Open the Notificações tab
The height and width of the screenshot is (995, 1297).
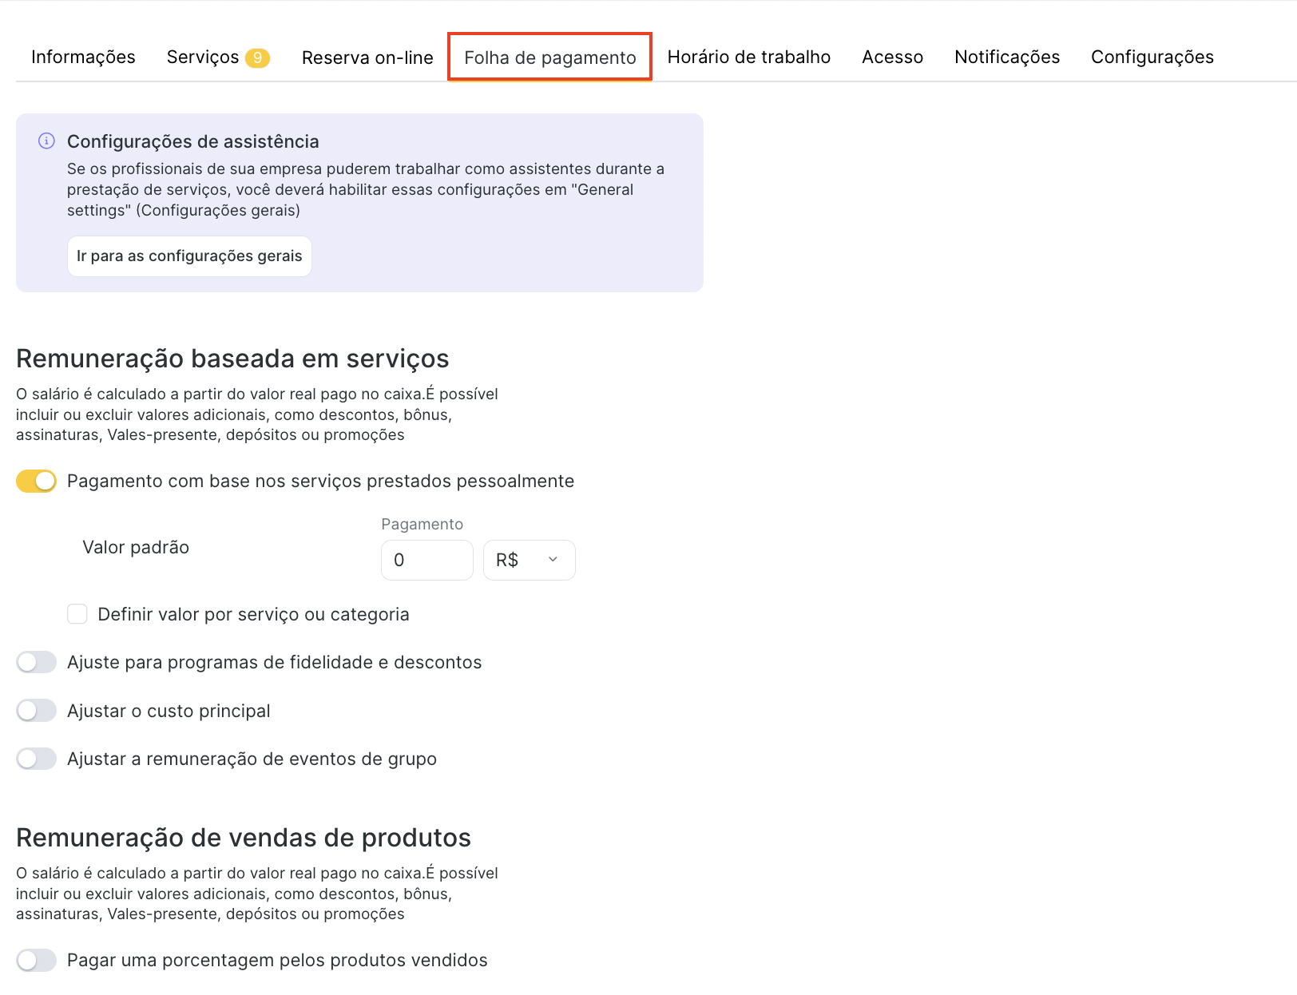pyautogui.click(x=1006, y=57)
